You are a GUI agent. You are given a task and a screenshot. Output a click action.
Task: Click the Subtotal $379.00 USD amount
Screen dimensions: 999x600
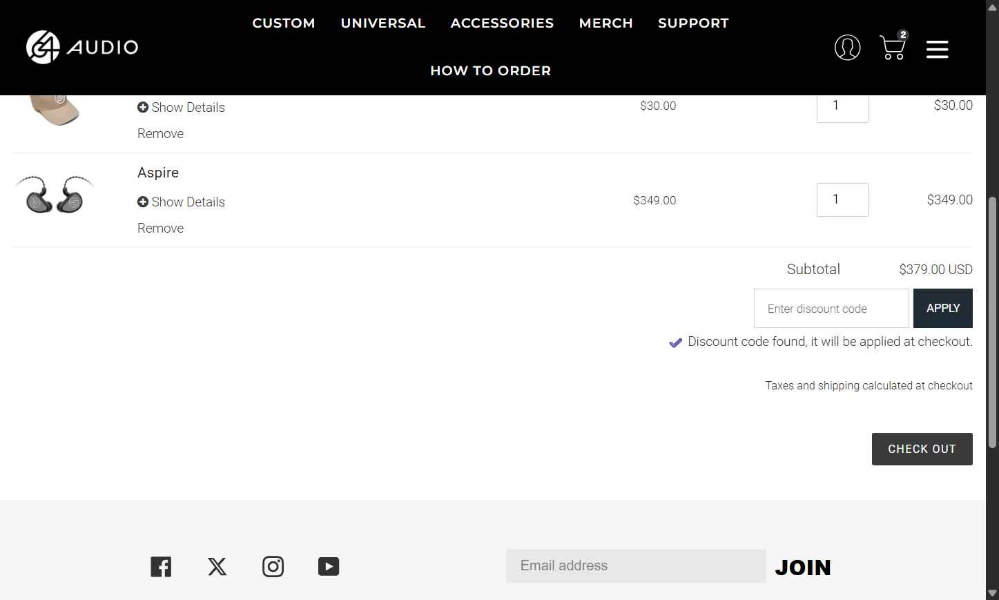[935, 269]
